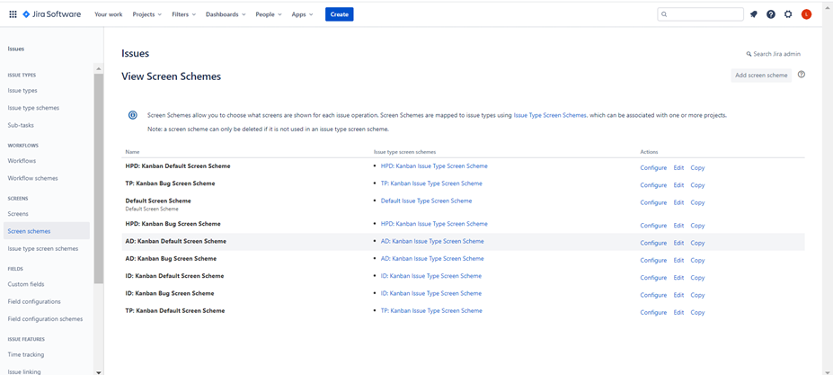Configure ID: Kanban Bug Screen Scheme

pyautogui.click(x=653, y=295)
